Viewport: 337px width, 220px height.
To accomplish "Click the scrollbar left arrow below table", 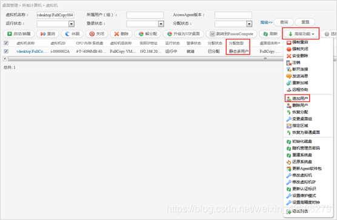I will coord(5,59).
